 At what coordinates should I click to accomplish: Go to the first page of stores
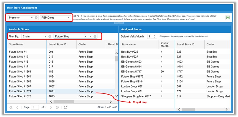[11, 107]
